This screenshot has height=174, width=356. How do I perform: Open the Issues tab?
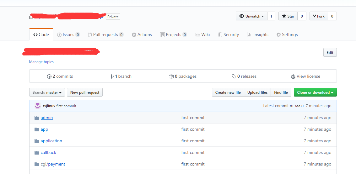click(68, 35)
